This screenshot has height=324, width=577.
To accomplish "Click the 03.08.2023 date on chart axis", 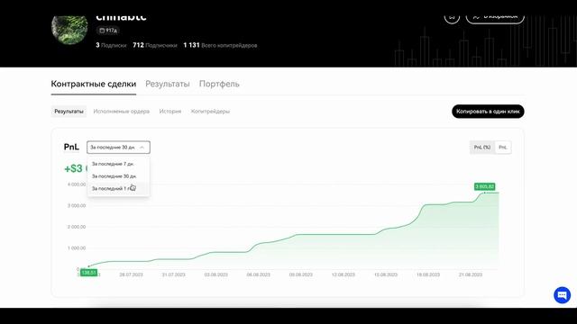I will [216, 274].
